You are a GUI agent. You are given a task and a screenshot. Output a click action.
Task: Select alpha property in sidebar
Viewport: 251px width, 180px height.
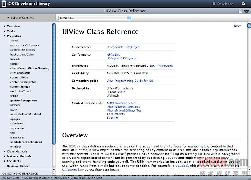tap(14, 41)
